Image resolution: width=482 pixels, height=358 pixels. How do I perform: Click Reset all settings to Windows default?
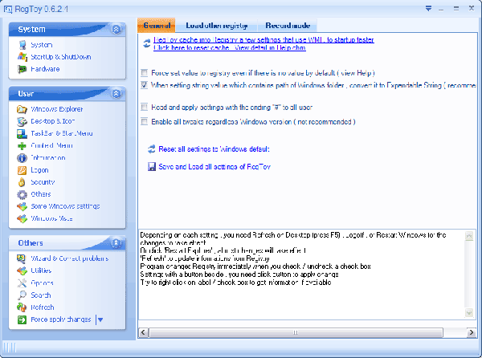point(214,149)
